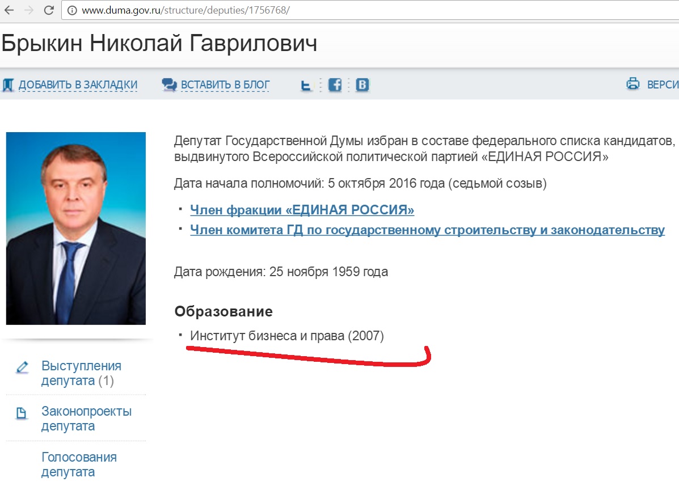Open the Член комитета ГД link
The height and width of the screenshot is (486, 679).
[x=427, y=230]
